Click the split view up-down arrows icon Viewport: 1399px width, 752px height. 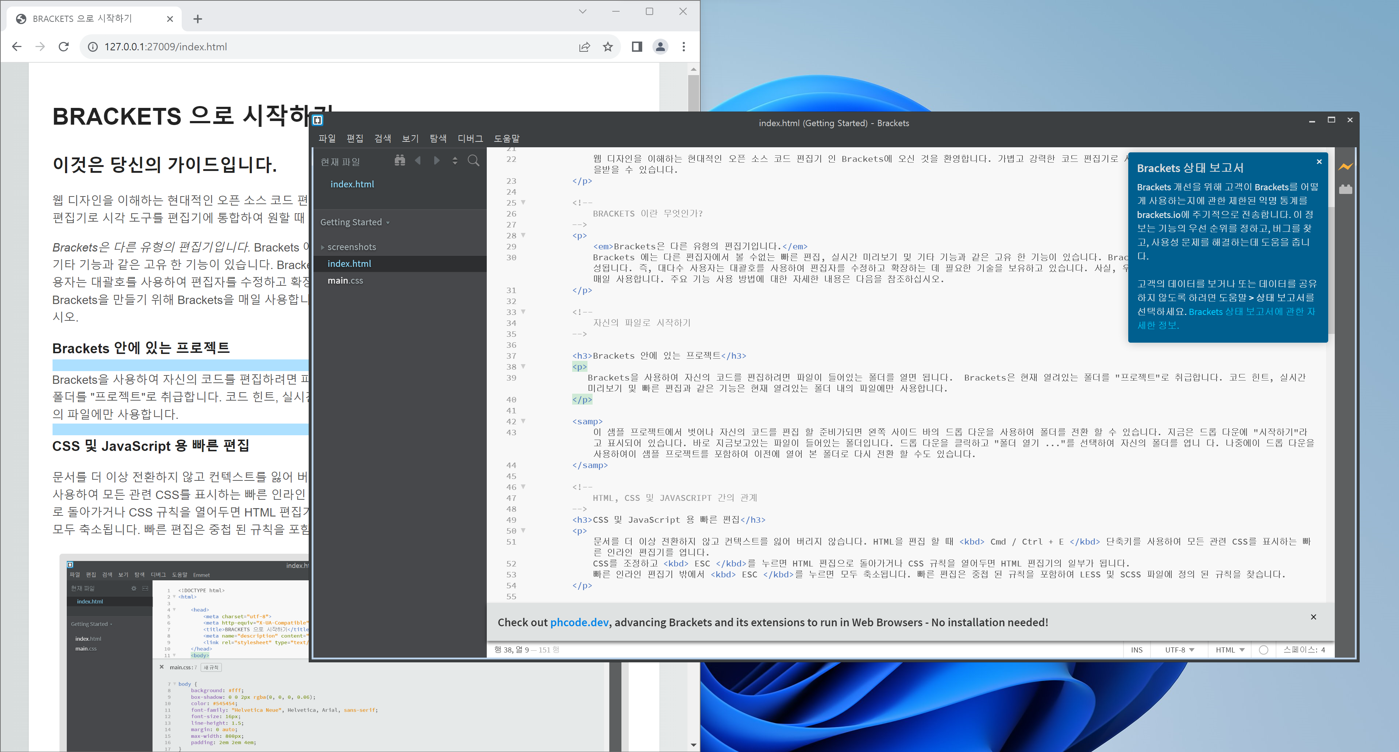click(455, 161)
